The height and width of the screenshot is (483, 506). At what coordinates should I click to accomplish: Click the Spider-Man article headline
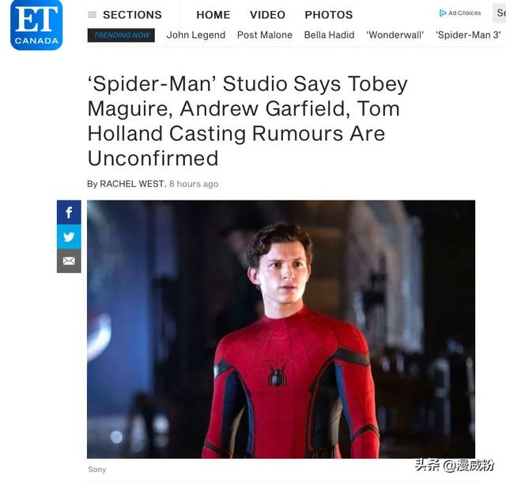[x=247, y=122]
